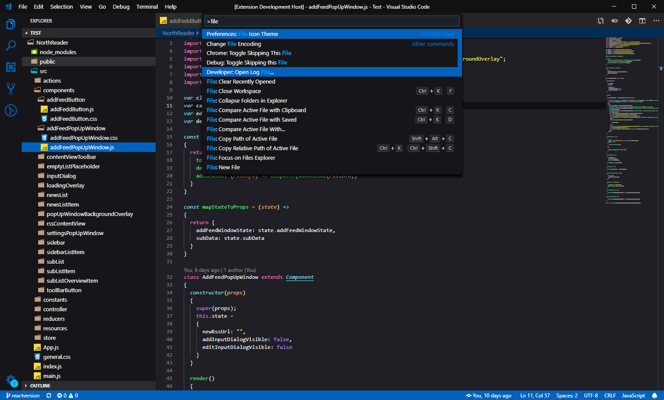Image resolution: width=664 pixels, height=400 pixels.
Task: Select File: Compare Active File with Saved
Action: [332, 119]
